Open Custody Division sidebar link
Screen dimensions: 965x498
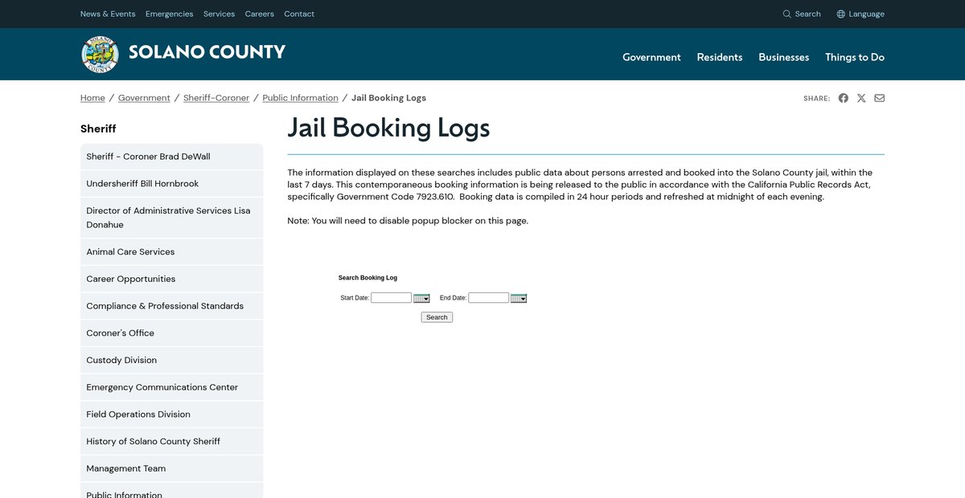[x=171, y=360]
